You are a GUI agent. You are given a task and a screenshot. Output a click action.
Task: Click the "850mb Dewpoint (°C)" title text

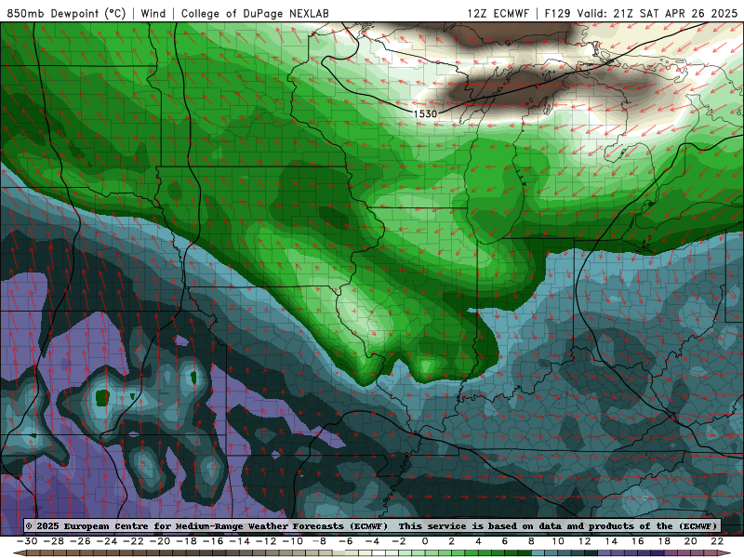(x=66, y=13)
